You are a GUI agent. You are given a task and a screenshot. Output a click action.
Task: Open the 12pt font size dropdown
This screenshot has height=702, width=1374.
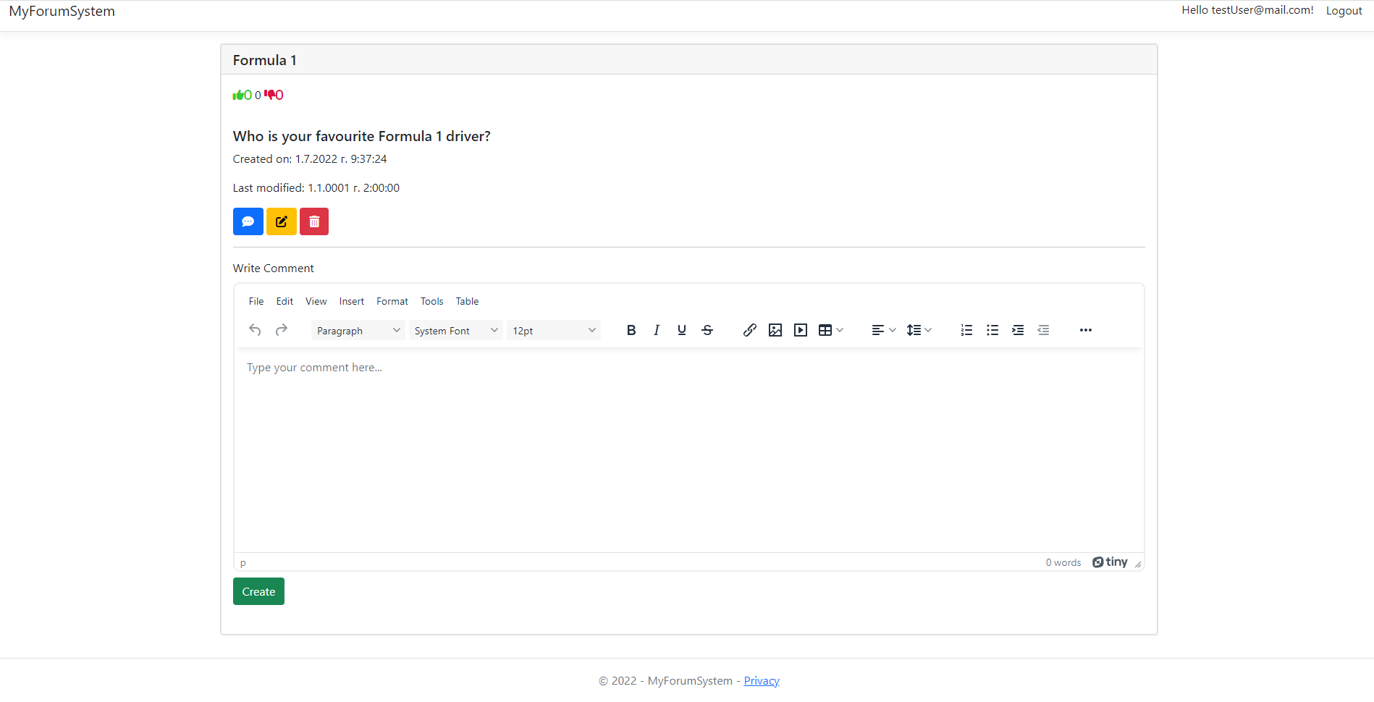tap(552, 330)
